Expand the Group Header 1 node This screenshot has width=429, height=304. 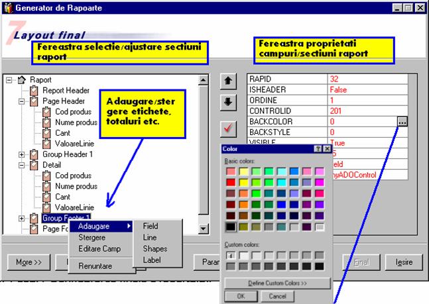coord(22,154)
